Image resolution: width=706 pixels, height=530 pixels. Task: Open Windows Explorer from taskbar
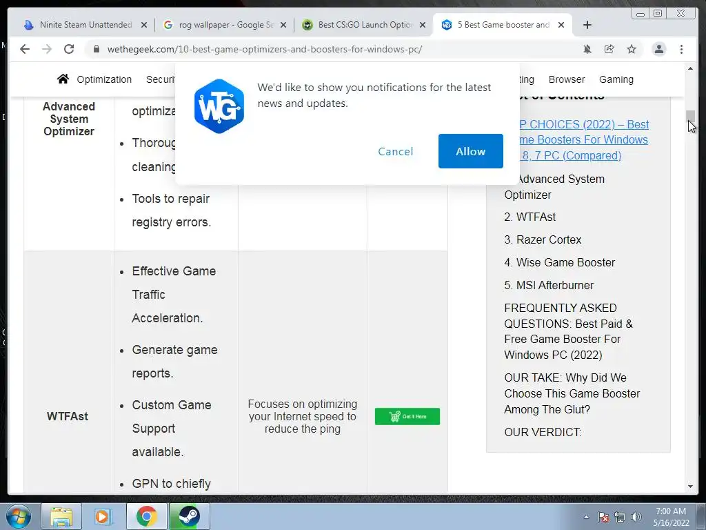click(61, 516)
